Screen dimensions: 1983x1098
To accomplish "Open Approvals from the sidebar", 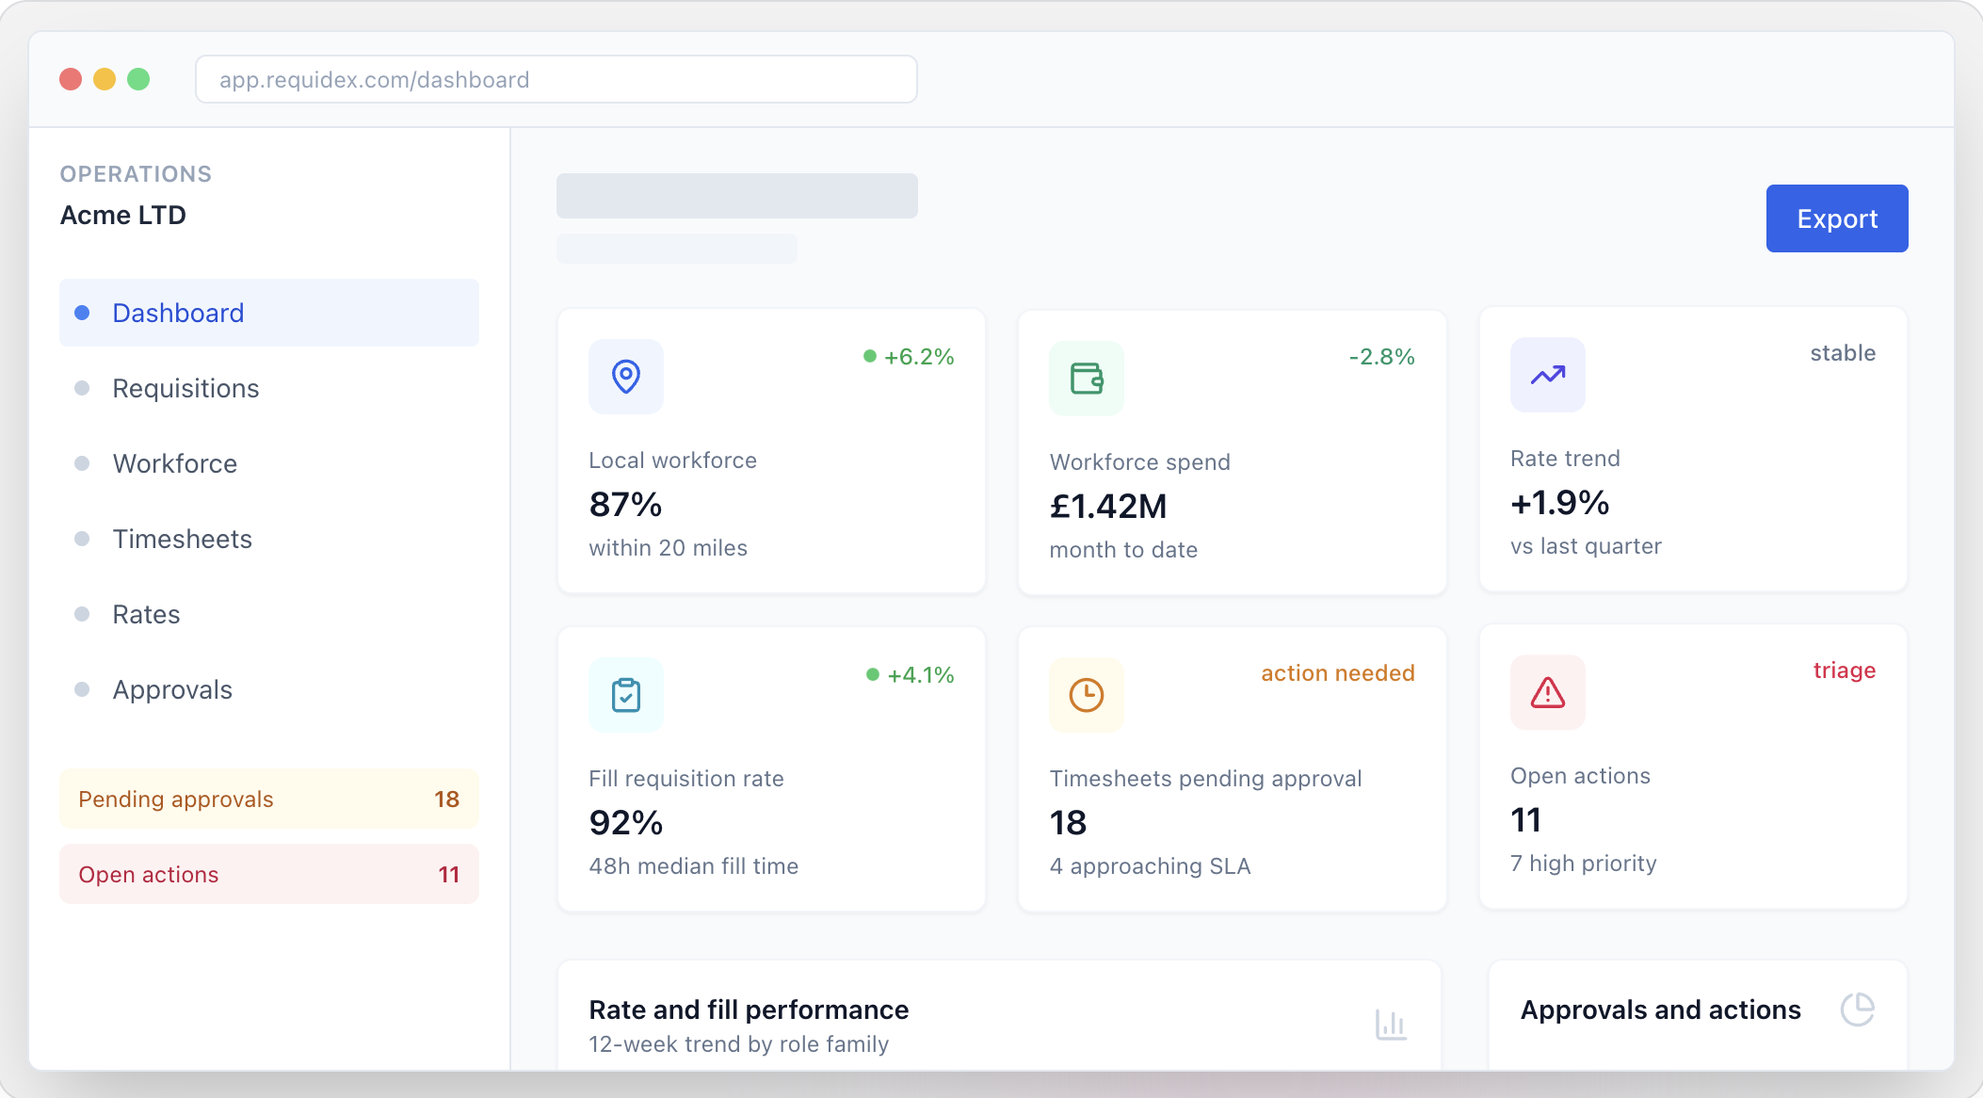I will [269, 689].
